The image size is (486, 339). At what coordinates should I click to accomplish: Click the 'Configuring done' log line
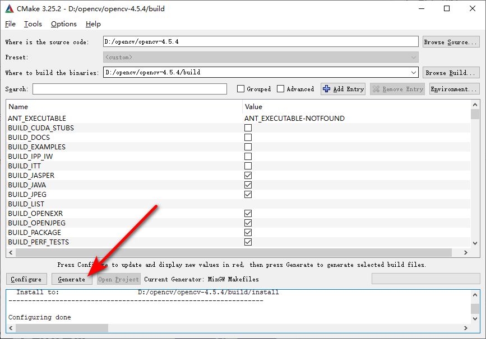pyautogui.click(x=40, y=317)
